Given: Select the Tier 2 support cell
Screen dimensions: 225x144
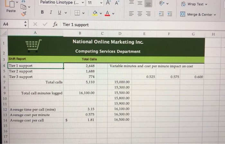Looking at the screenshot, I should coord(36,71).
